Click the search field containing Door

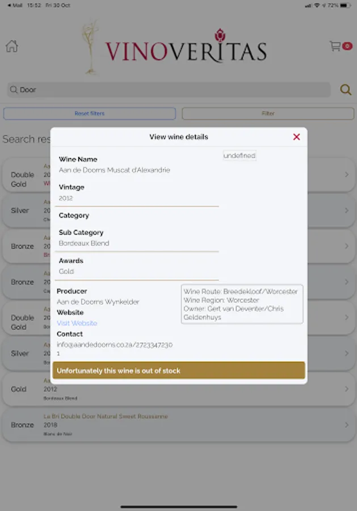(x=169, y=90)
